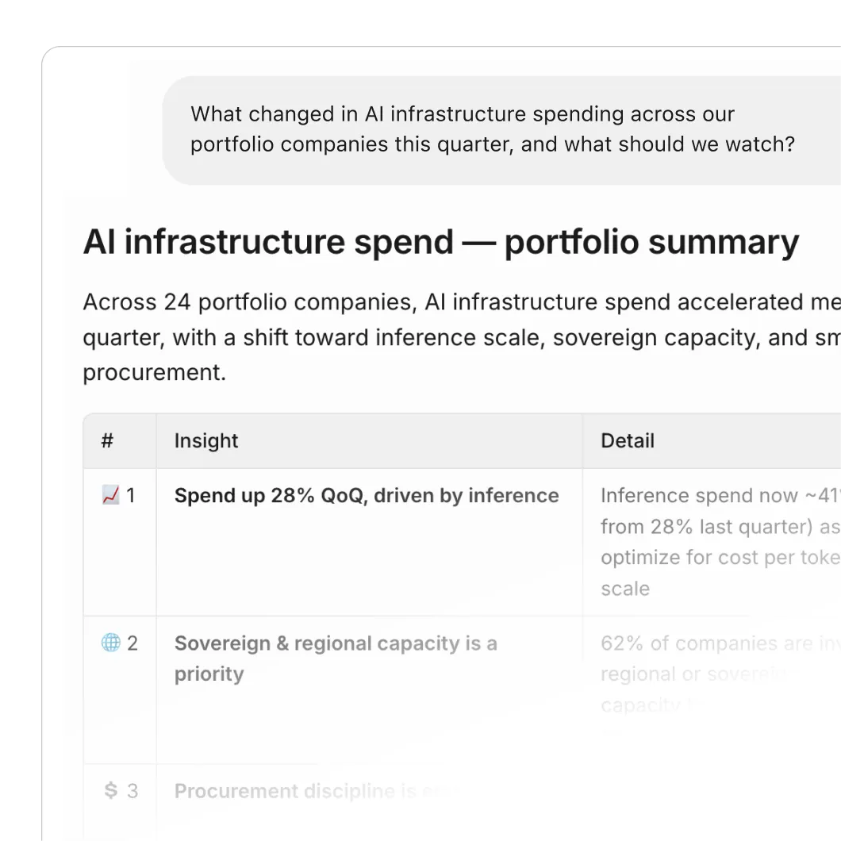The width and height of the screenshot is (841, 841).
Task: Click the word 'procurement.' ending the summary
Action: [x=155, y=373]
